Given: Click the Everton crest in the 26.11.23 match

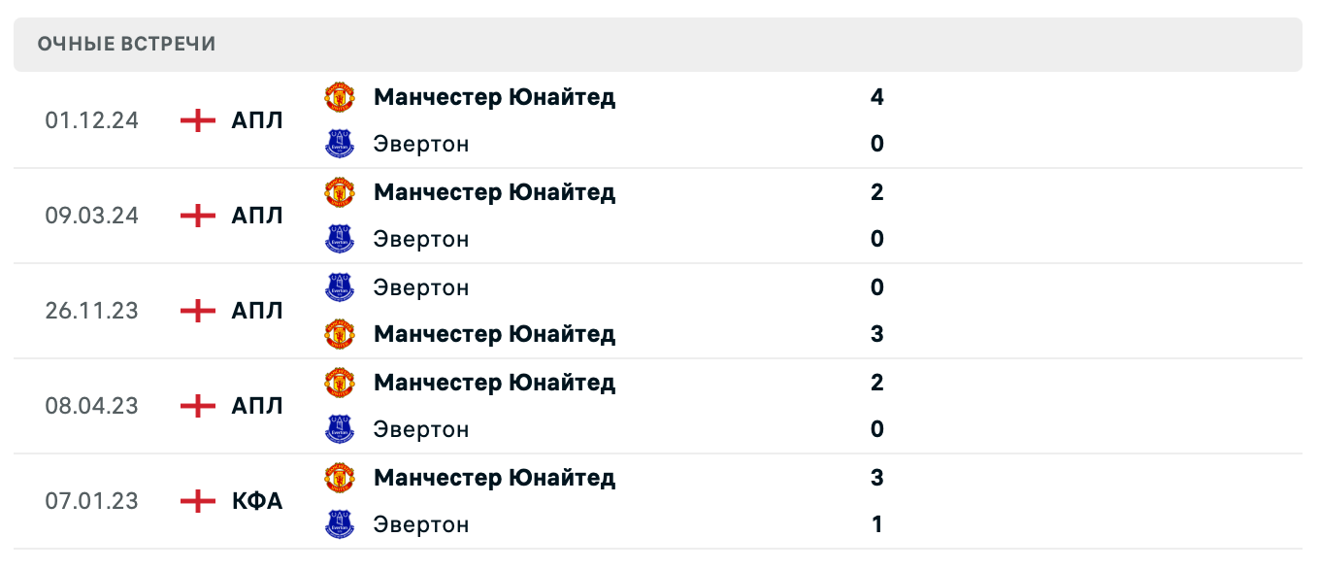Looking at the screenshot, I should pos(340,287).
